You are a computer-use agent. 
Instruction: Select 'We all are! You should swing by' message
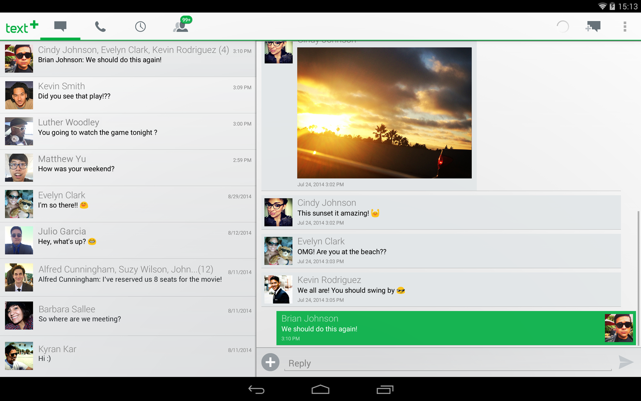tap(441, 290)
